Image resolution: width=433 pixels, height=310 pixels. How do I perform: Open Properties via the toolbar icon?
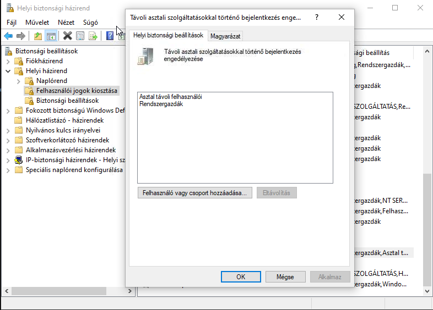80,36
